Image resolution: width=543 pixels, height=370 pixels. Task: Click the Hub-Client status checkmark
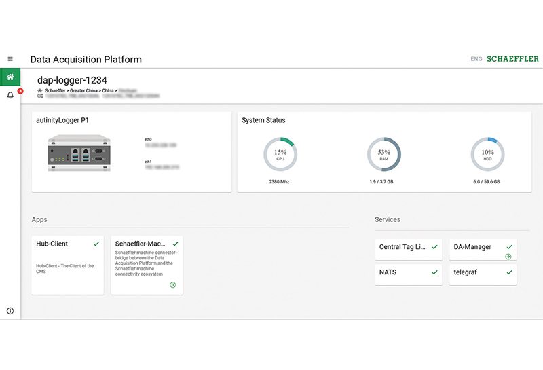[x=96, y=244]
